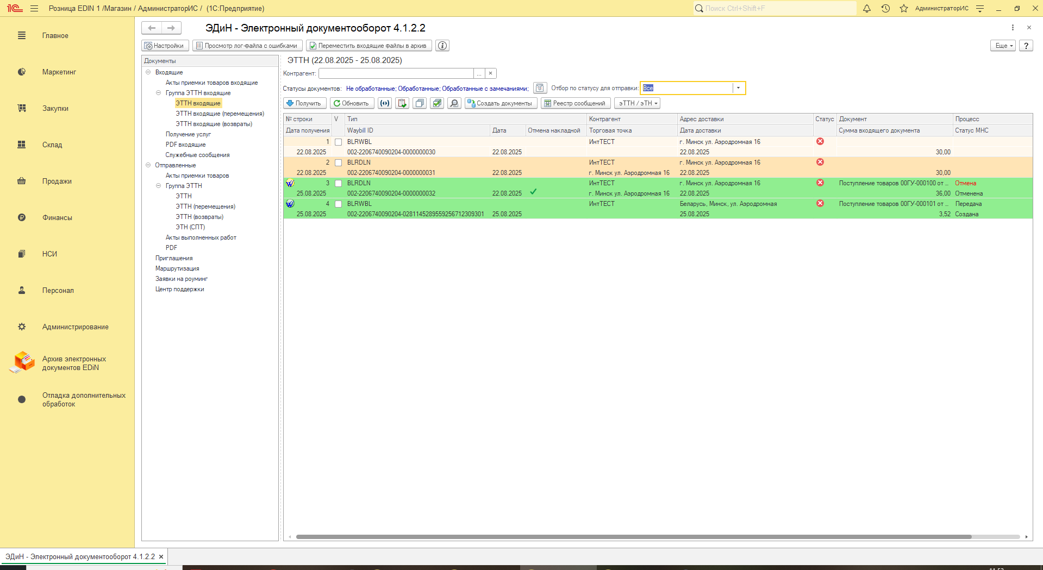This screenshot has width=1043, height=570.
Task: Click the Получить button
Action: pyautogui.click(x=304, y=103)
